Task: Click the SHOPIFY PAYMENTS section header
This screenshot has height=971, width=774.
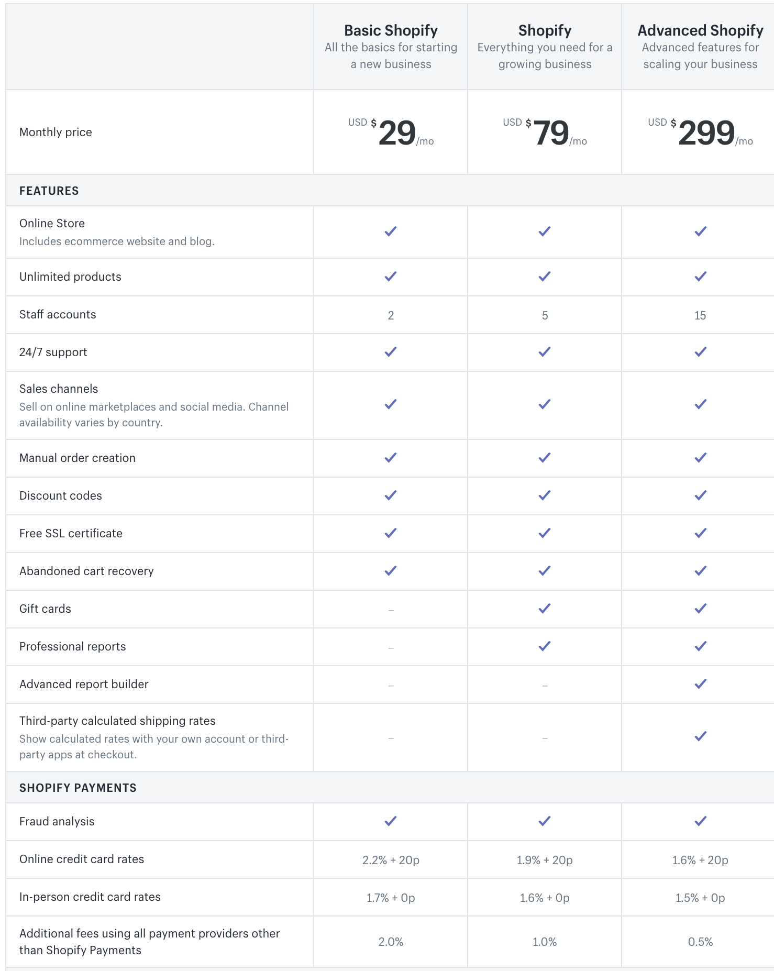Action: [x=78, y=788]
